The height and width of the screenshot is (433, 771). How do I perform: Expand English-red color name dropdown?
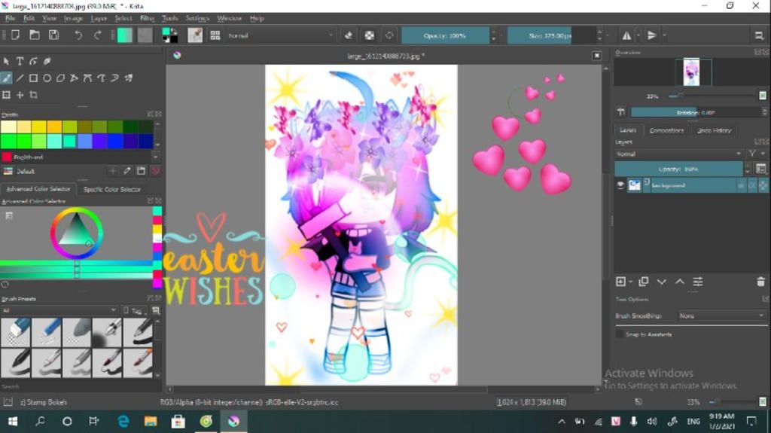click(155, 157)
